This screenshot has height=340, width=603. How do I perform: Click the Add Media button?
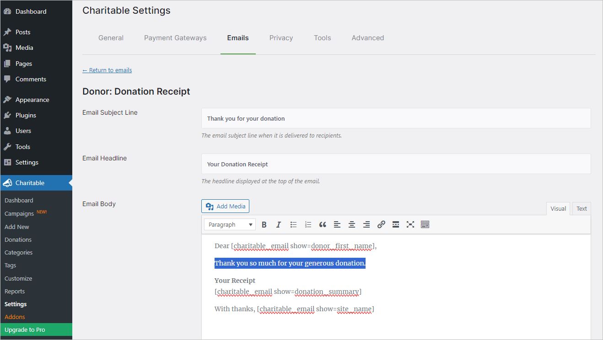[x=225, y=206]
